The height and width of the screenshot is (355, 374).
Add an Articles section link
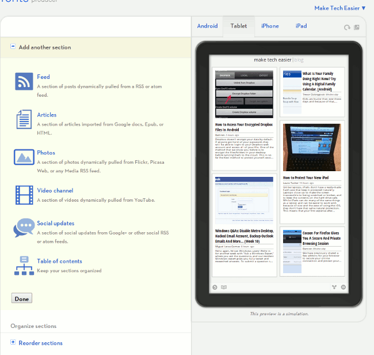[47, 115]
